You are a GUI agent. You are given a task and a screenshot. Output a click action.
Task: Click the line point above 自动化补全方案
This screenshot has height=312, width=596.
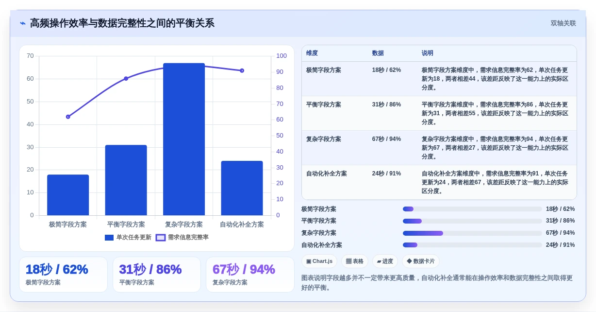click(242, 70)
